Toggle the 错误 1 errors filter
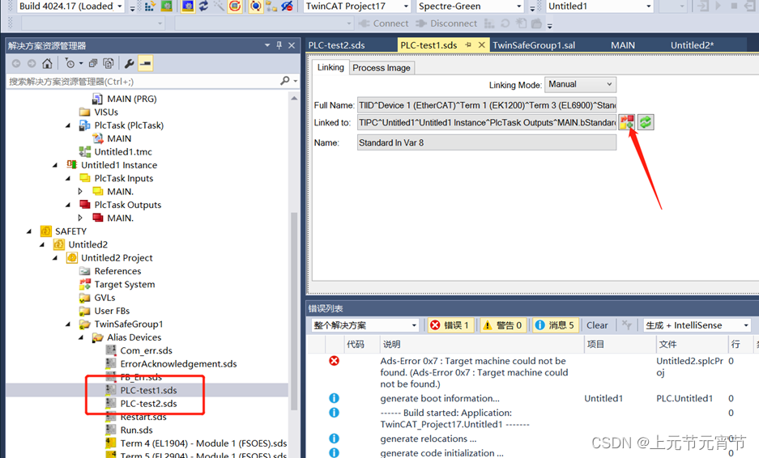This screenshot has width=759, height=458. click(x=450, y=325)
